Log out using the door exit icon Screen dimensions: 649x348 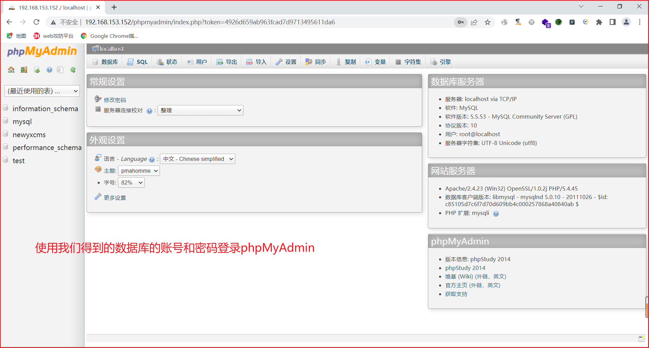pos(24,70)
